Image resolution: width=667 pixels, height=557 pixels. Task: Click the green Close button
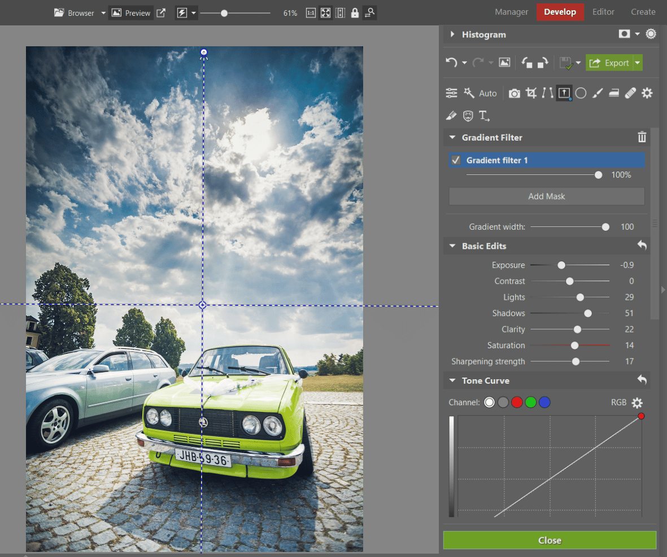pos(550,540)
